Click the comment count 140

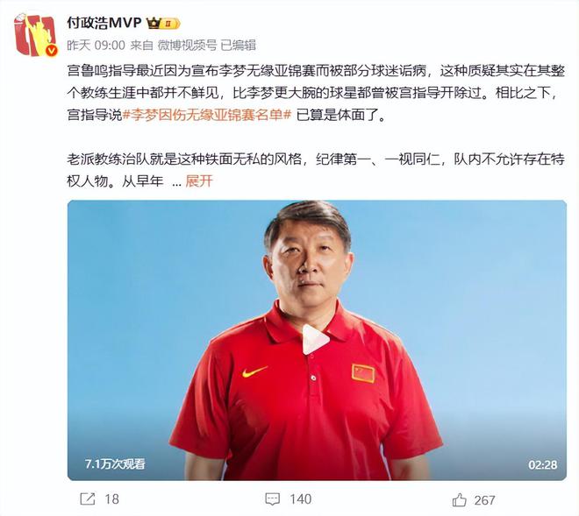(x=301, y=499)
